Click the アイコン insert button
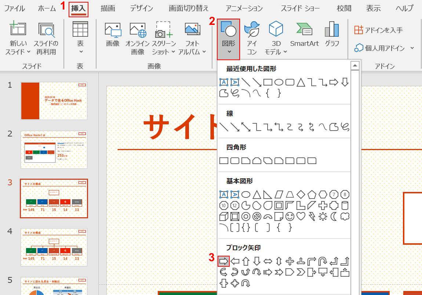422x295 pixels. pyautogui.click(x=252, y=39)
